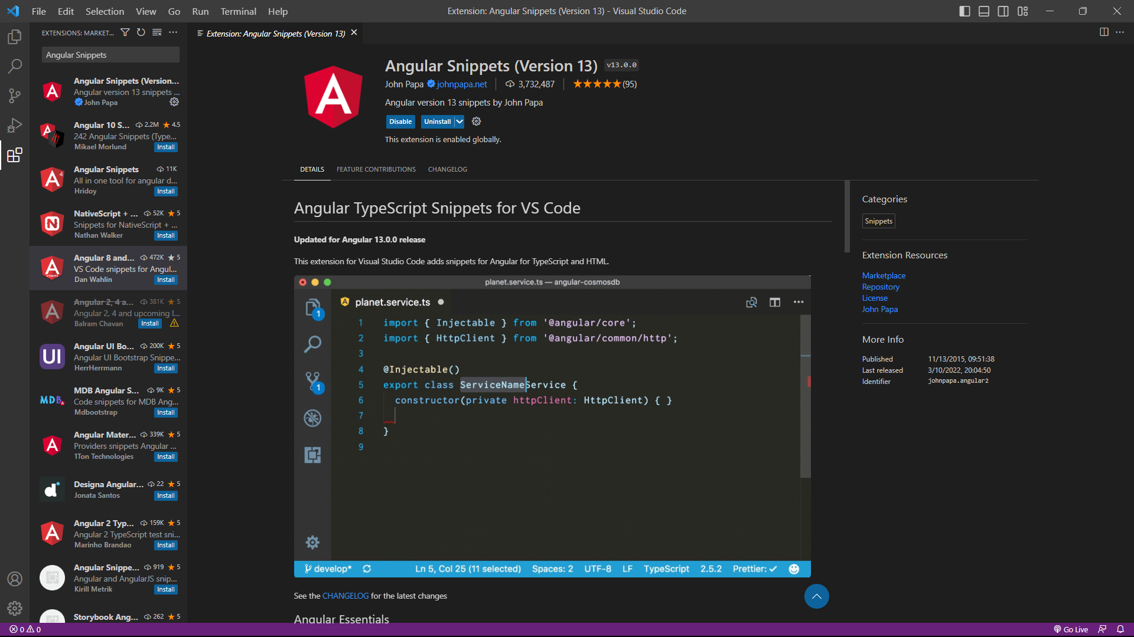Click the details page vertical scrollbar
The image size is (1134, 637).
[847, 216]
